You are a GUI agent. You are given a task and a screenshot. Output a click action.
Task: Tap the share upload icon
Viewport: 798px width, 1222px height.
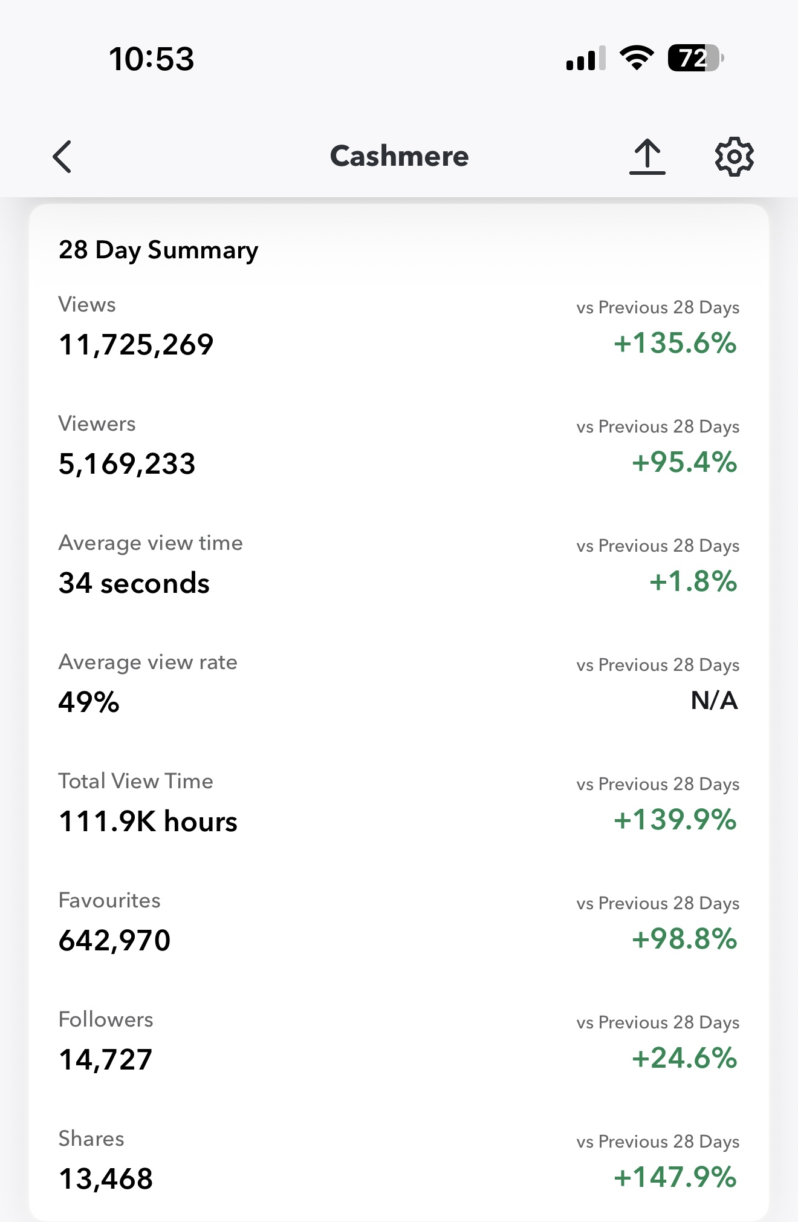point(647,157)
